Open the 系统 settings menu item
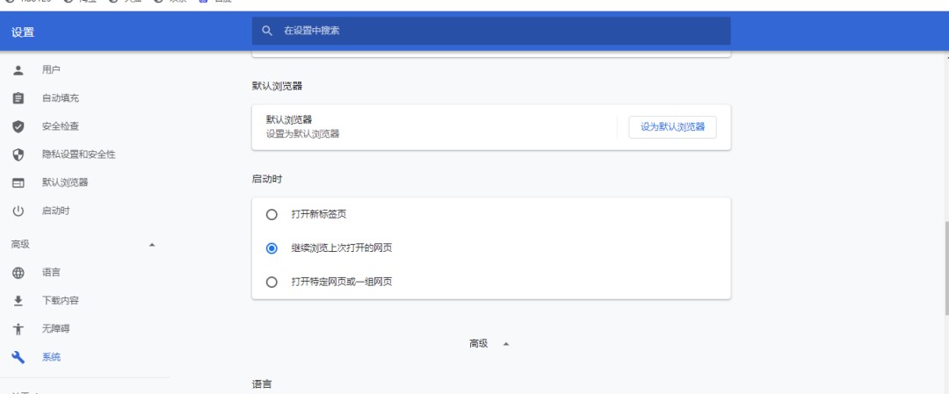The width and height of the screenshot is (949, 394). [x=52, y=357]
